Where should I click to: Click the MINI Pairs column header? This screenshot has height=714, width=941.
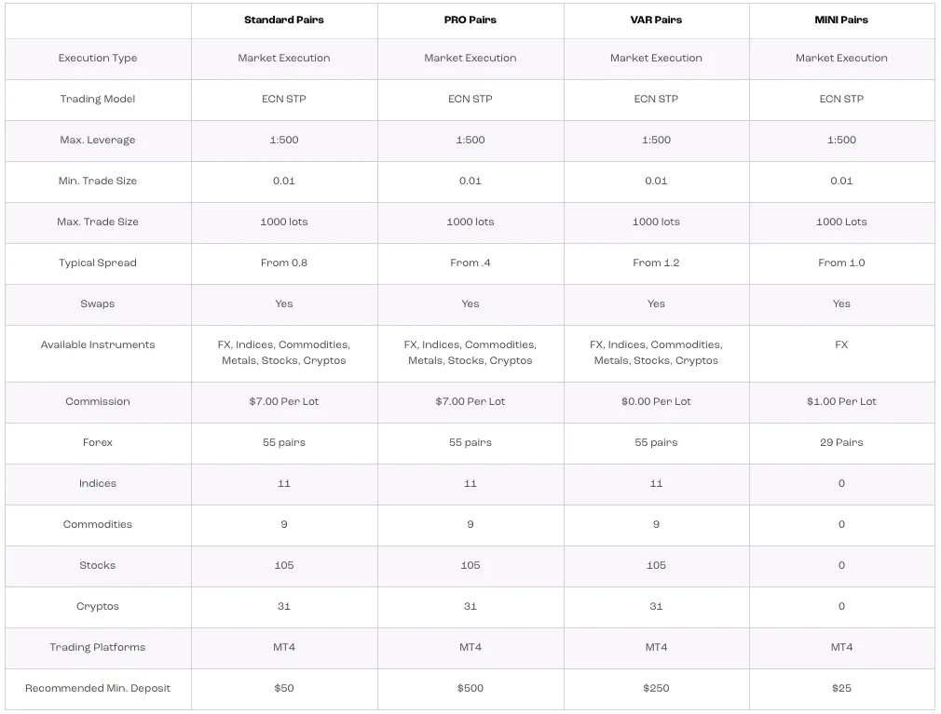[x=840, y=20]
